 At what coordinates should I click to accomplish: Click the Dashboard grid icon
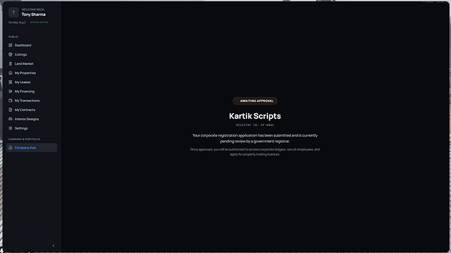coord(10,45)
